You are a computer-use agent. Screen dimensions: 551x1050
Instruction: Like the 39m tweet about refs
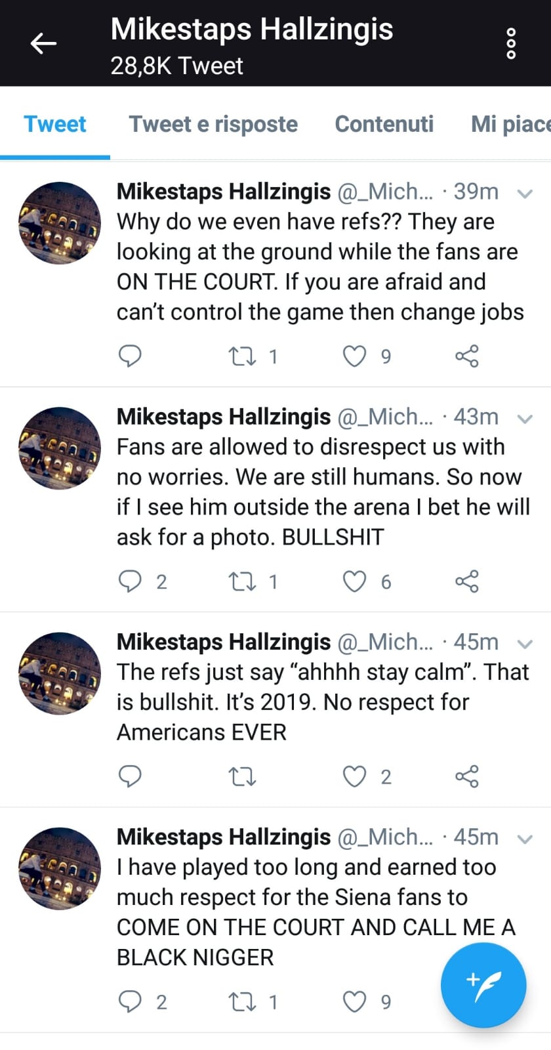(x=355, y=356)
